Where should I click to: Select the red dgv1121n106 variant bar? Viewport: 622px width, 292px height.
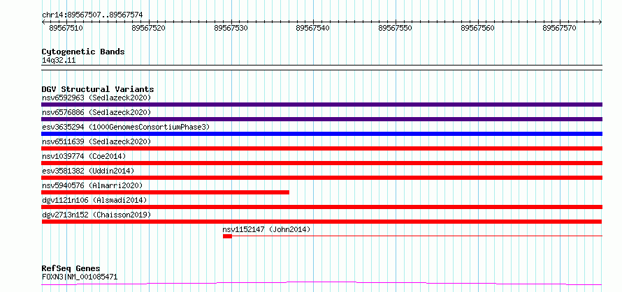click(x=321, y=207)
